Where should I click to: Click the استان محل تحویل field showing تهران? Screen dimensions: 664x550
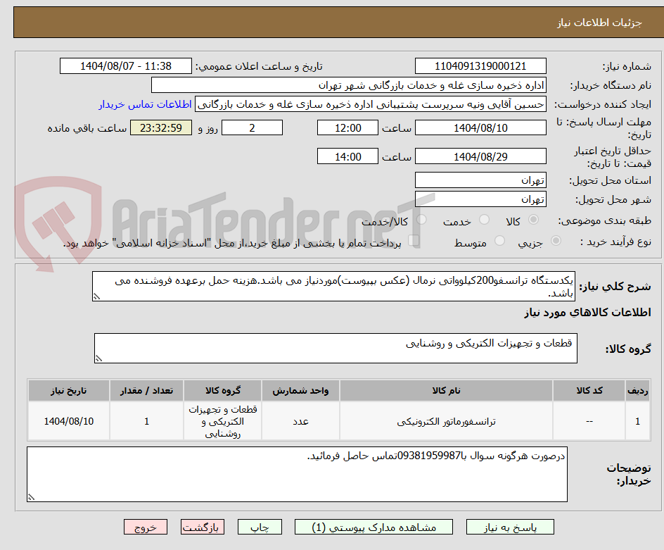tap(480, 180)
